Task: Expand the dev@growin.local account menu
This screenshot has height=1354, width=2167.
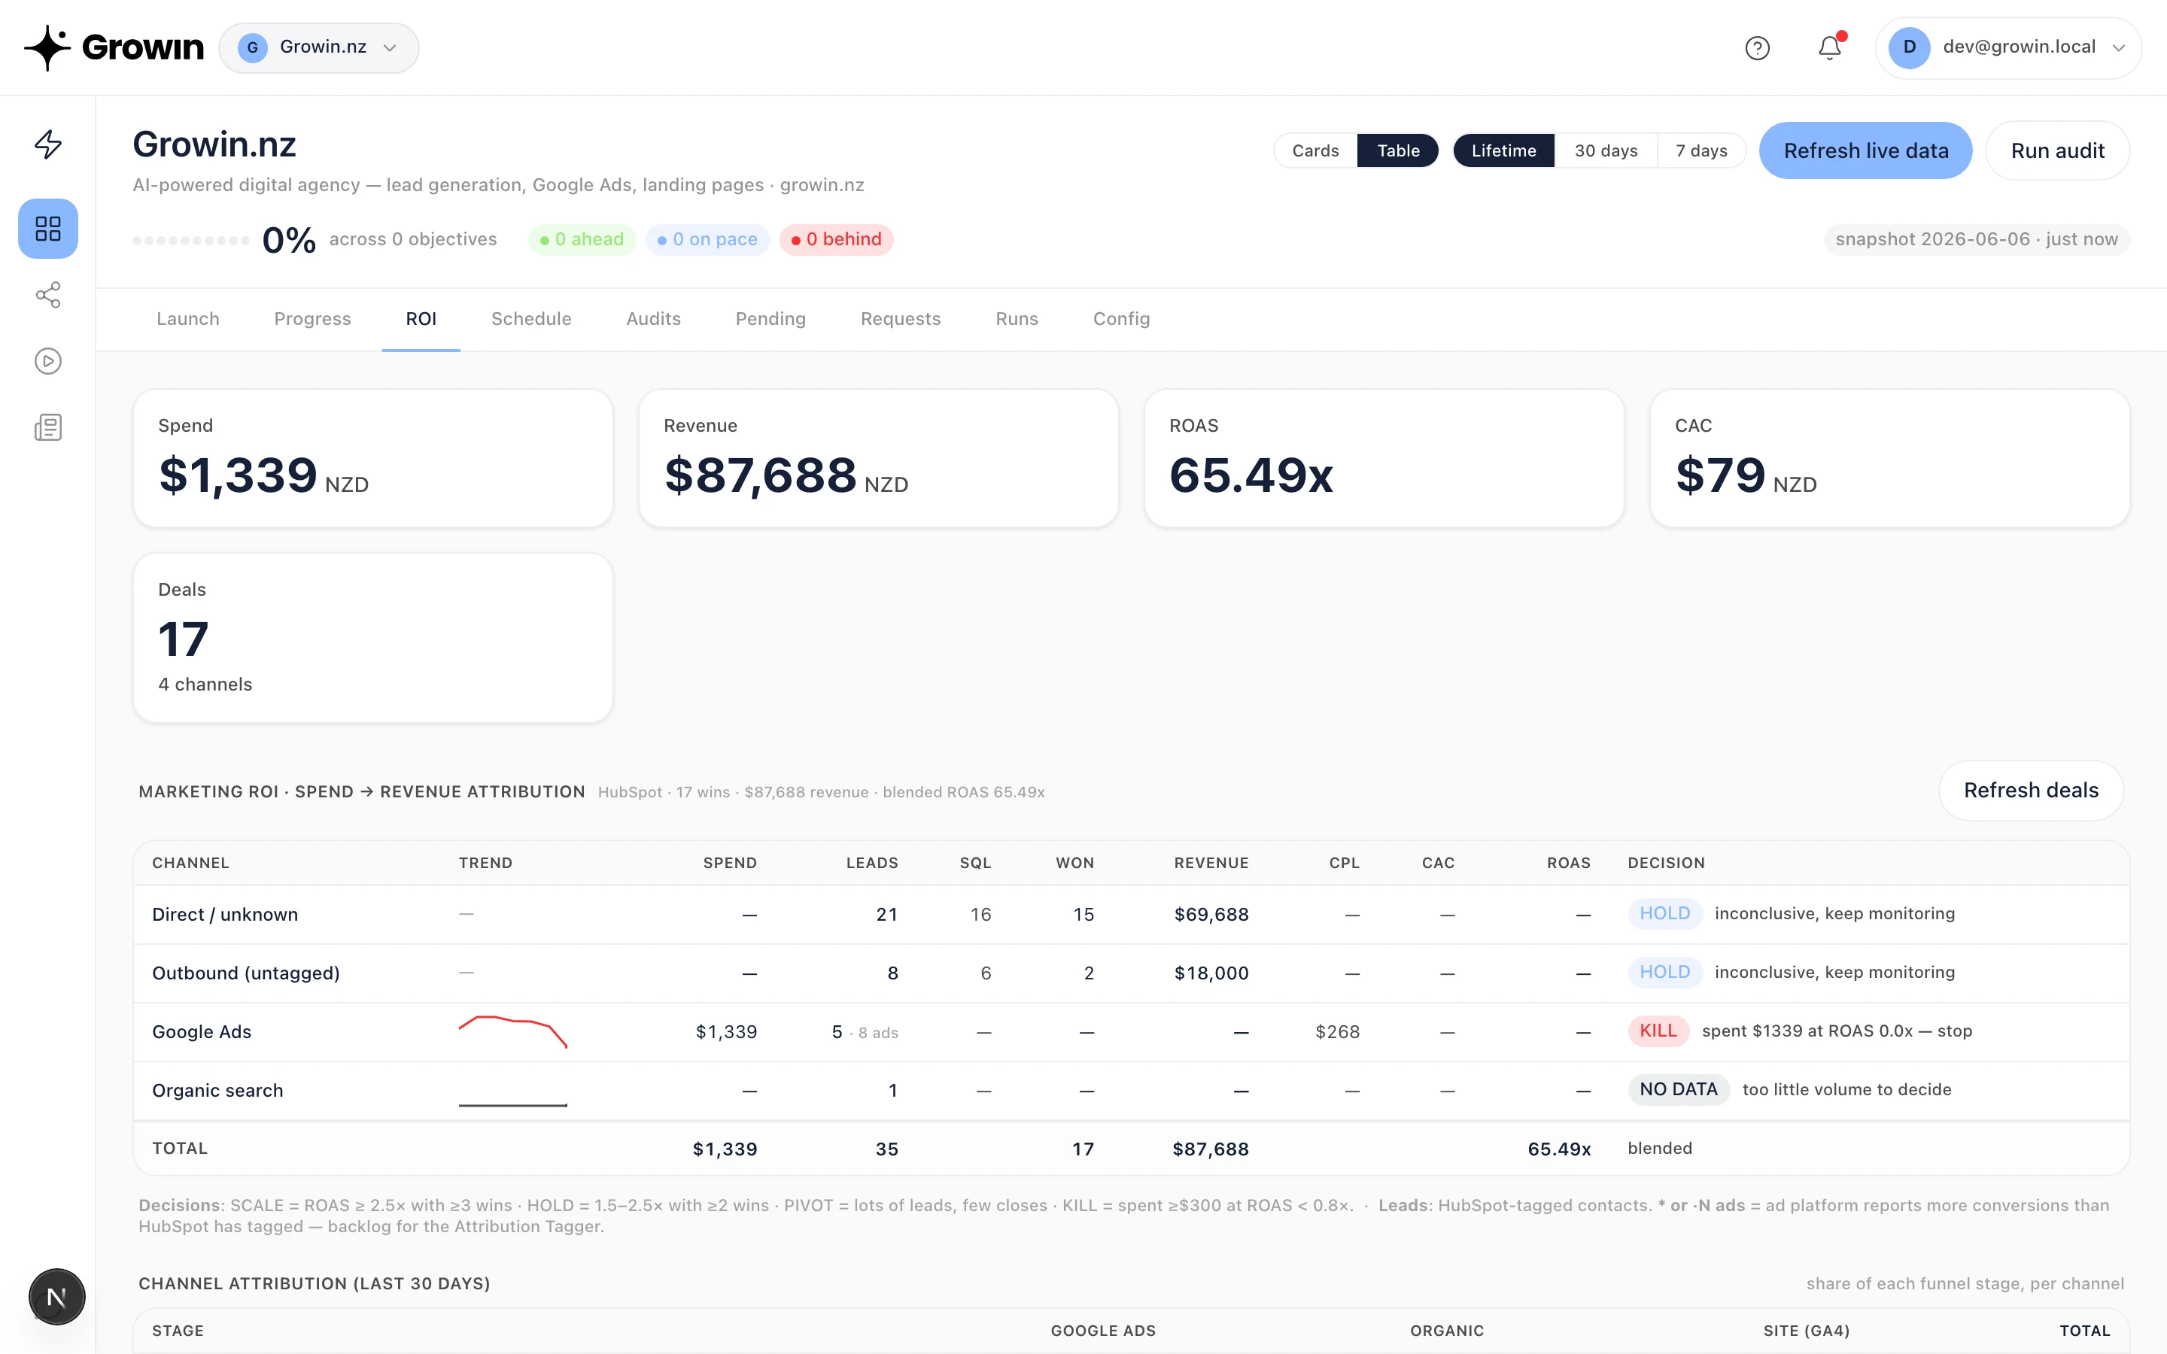Action: 2008,47
